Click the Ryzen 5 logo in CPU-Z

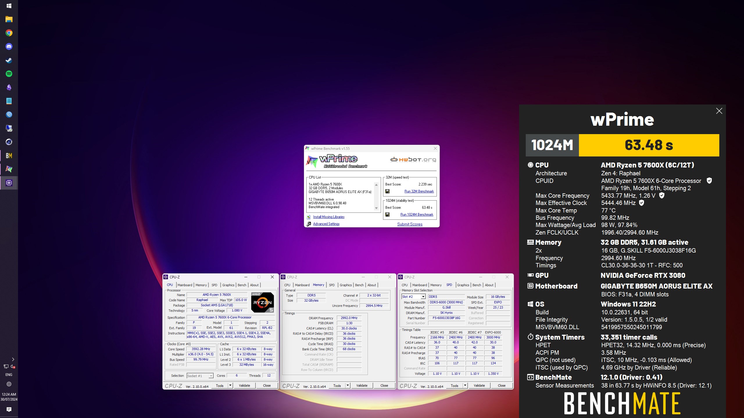262,302
